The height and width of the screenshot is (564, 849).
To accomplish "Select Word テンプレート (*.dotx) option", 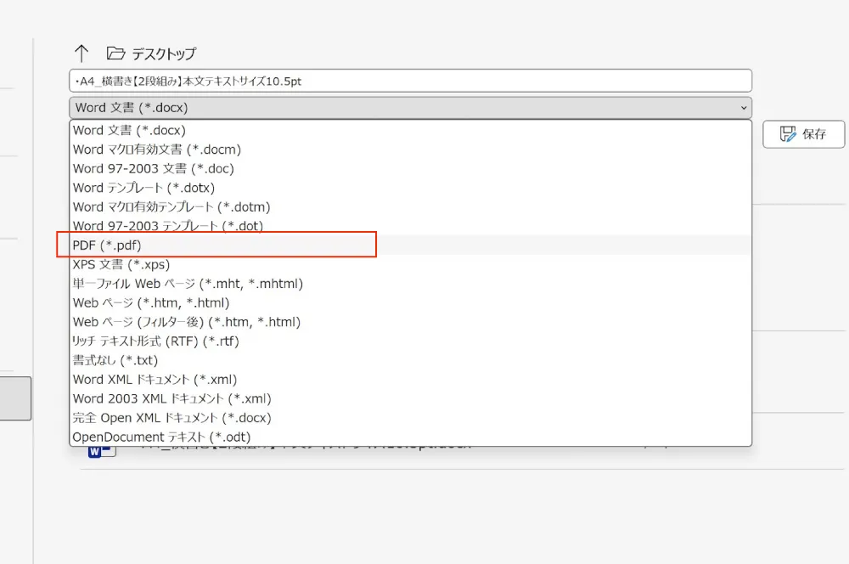I will (143, 188).
